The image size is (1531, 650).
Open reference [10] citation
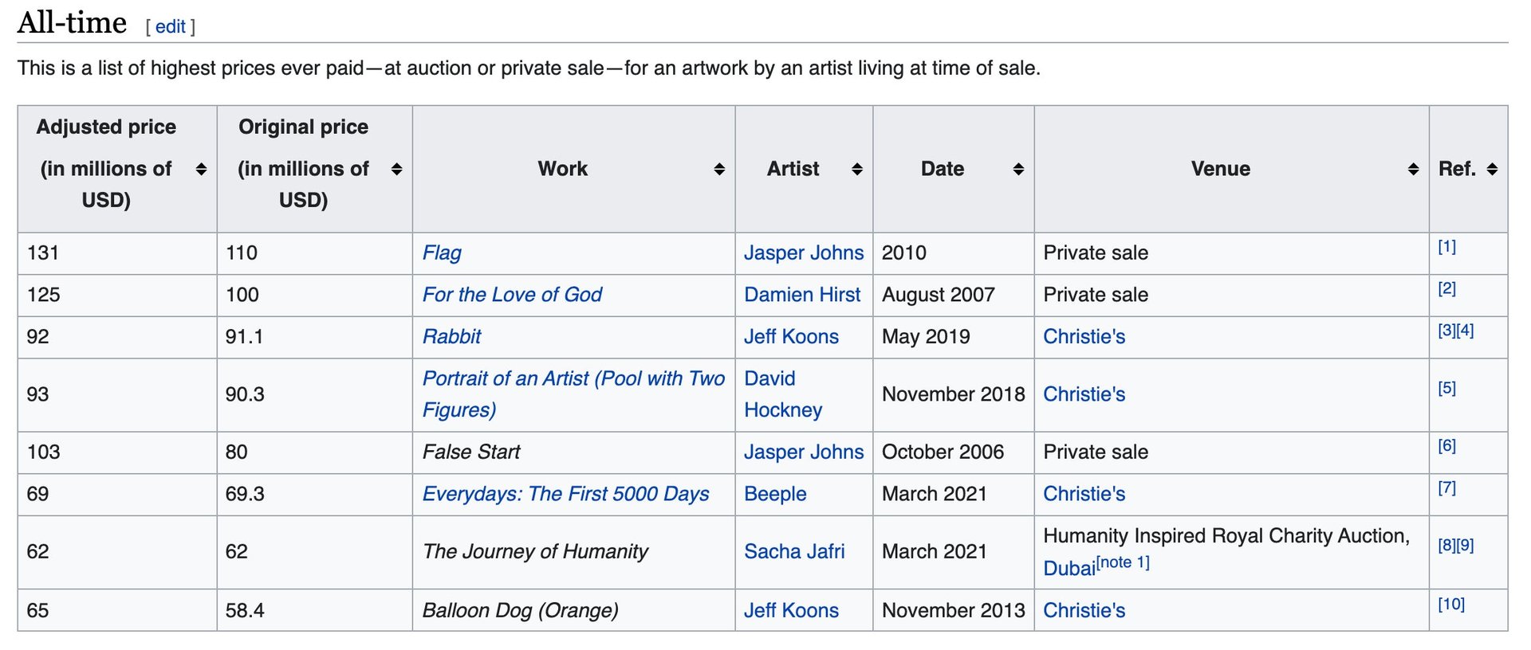1451,604
